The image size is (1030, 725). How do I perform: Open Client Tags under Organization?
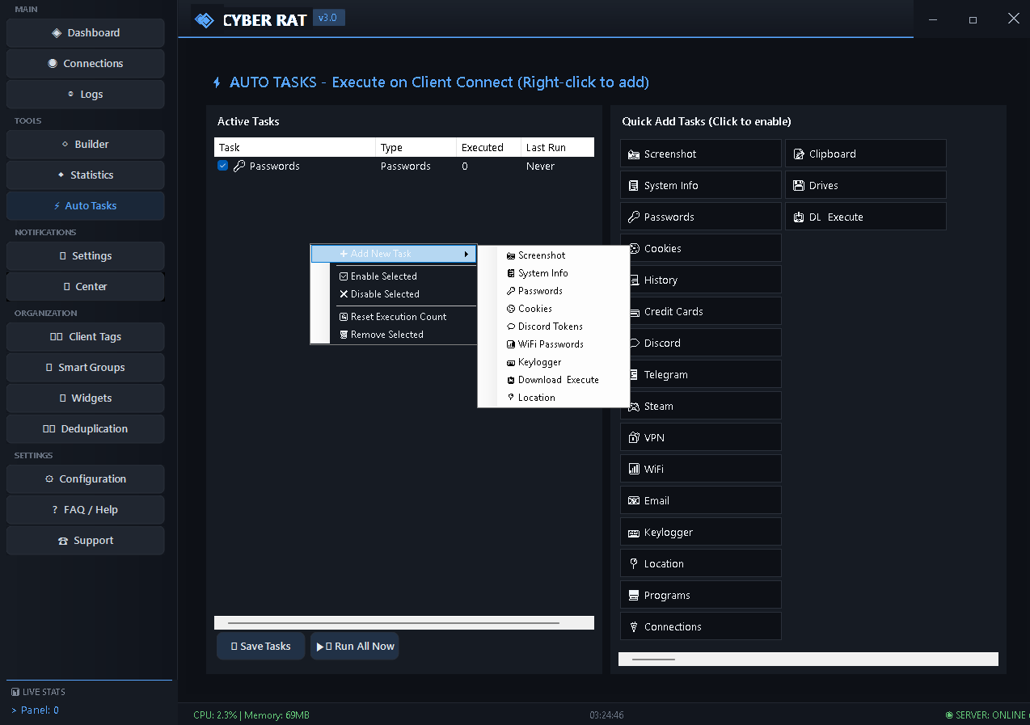point(86,337)
